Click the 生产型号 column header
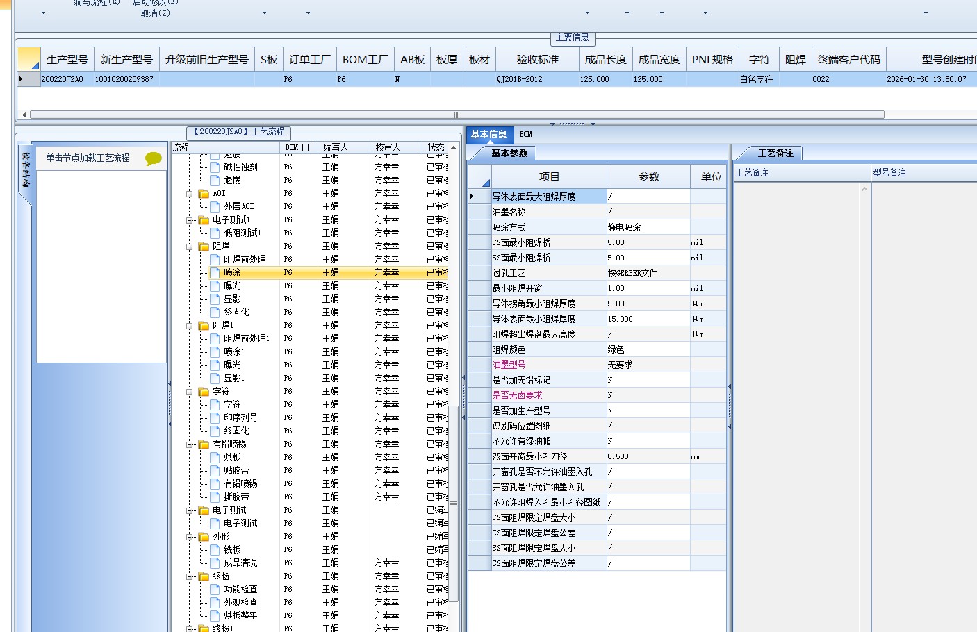Viewport: 977px width, 632px height. coord(67,60)
